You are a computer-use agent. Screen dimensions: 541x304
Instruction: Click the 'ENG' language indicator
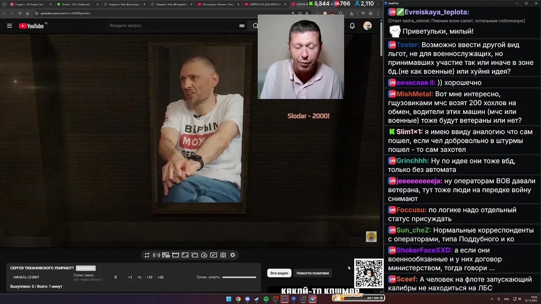coord(507,299)
